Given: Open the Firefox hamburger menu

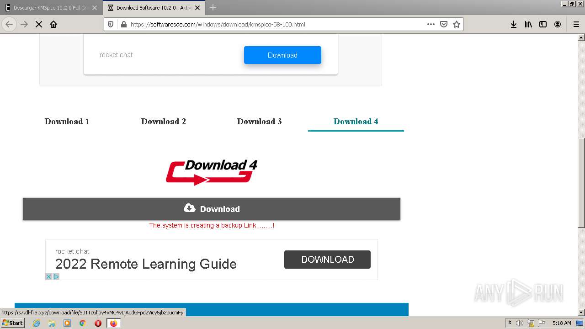Looking at the screenshot, I should click(x=576, y=24).
